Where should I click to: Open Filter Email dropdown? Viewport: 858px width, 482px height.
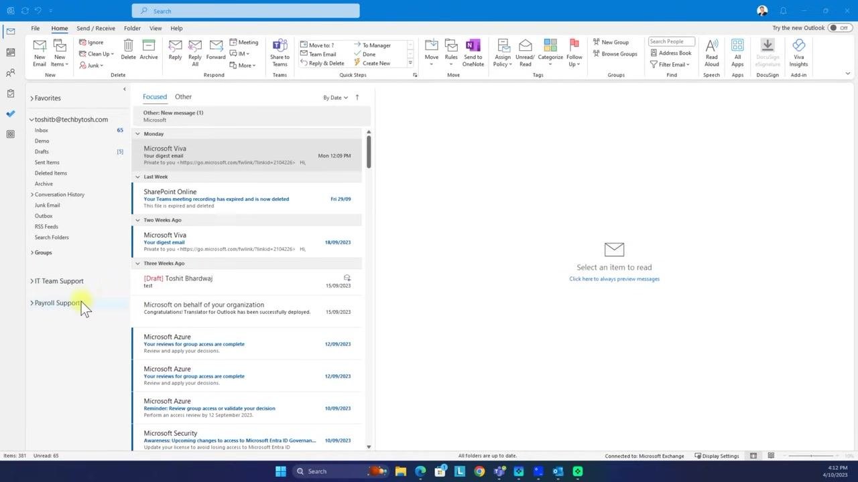pos(670,64)
